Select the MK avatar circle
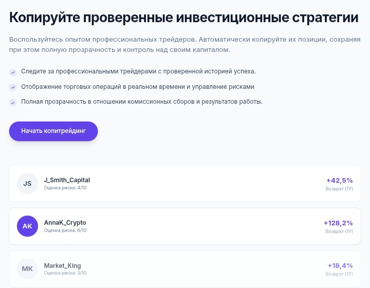This screenshot has height=288, width=370. (27, 268)
